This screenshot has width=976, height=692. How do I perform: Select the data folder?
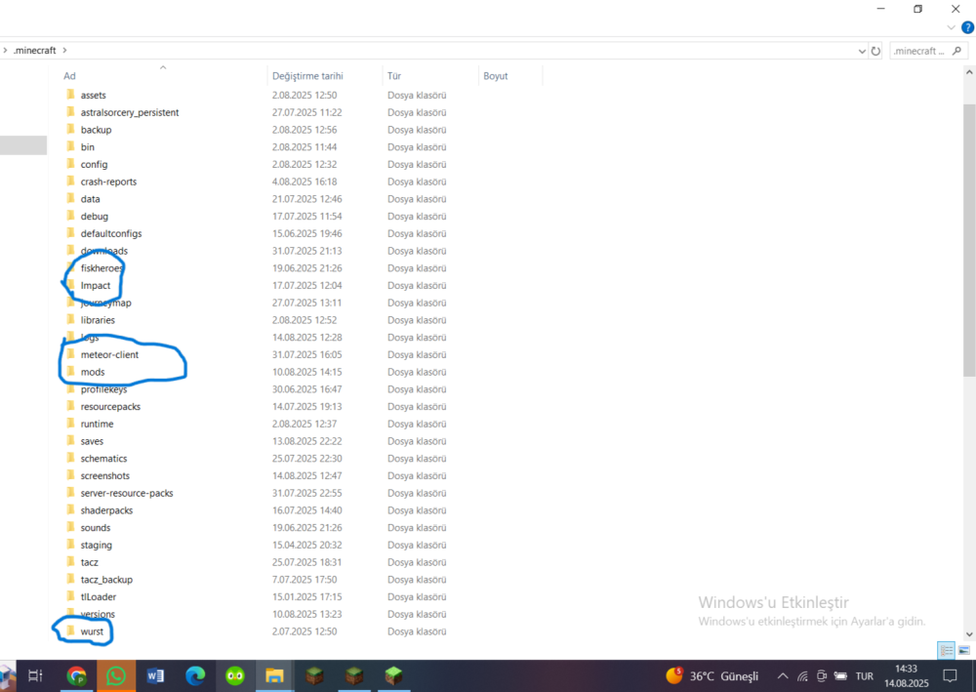coord(90,199)
